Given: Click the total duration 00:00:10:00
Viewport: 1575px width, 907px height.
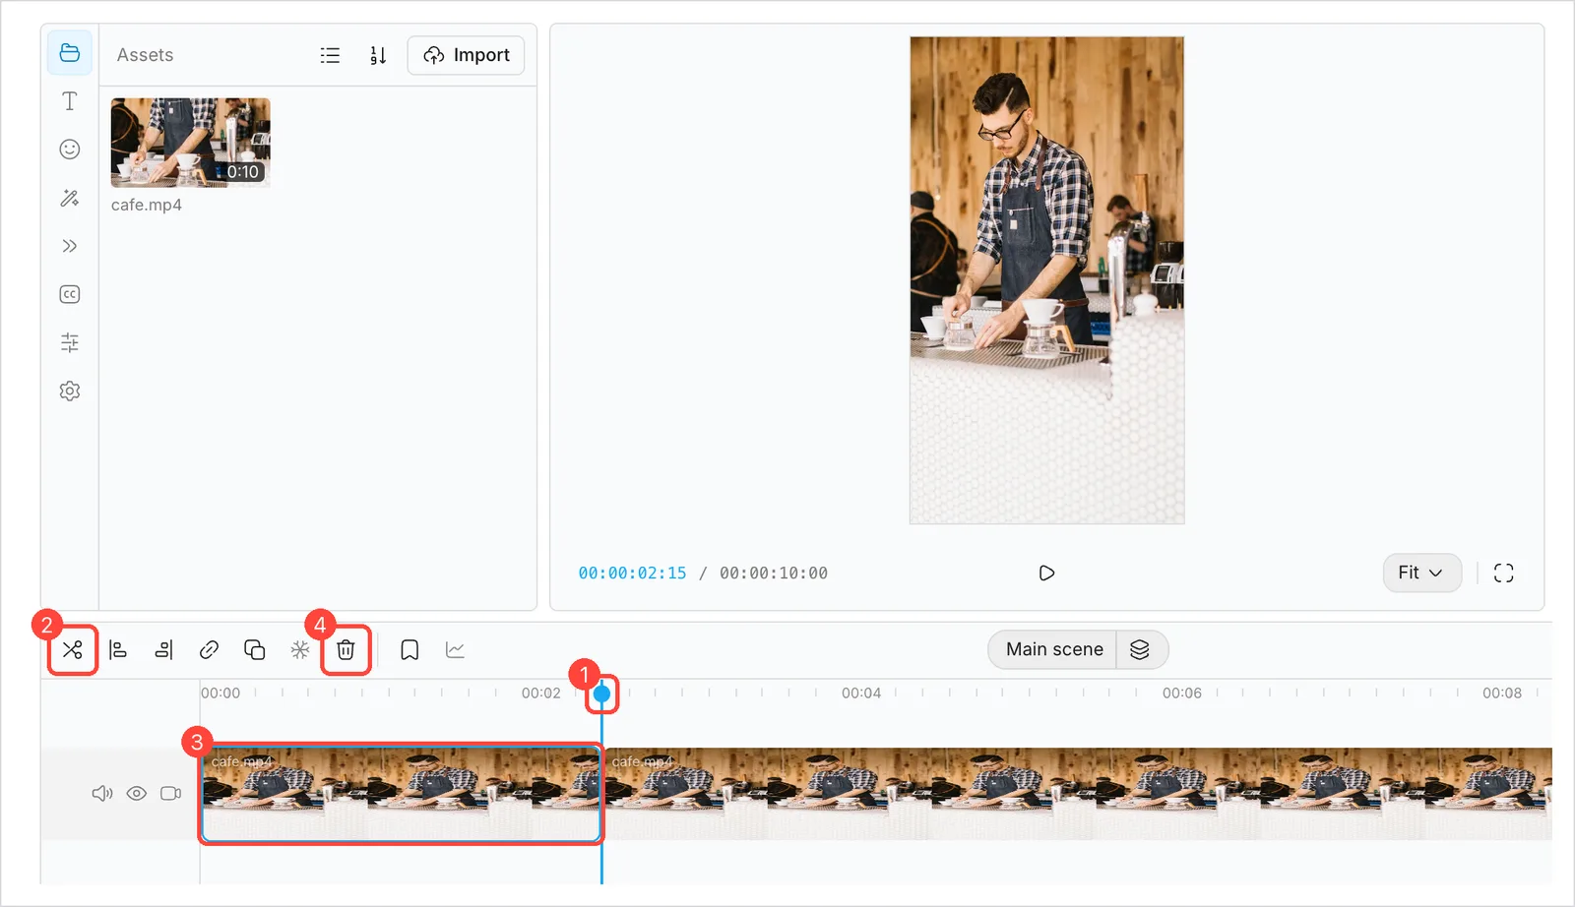Looking at the screenshot, I should [x=774, y=573].
